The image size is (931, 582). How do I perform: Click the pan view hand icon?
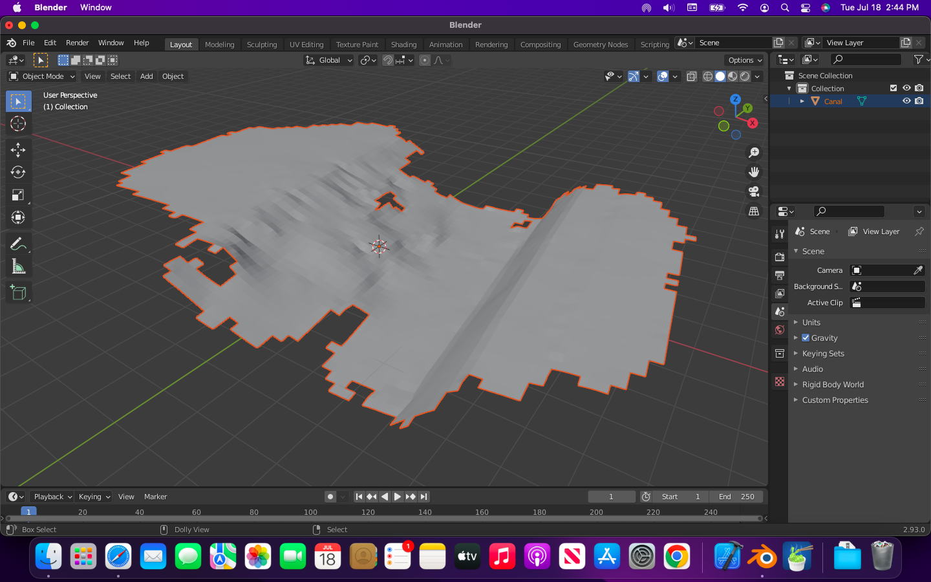coord(754,172)
